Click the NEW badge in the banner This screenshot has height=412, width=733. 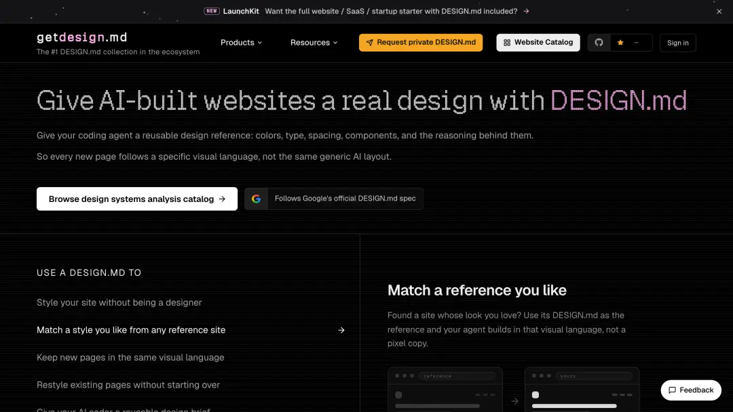(x=212, y=12)
